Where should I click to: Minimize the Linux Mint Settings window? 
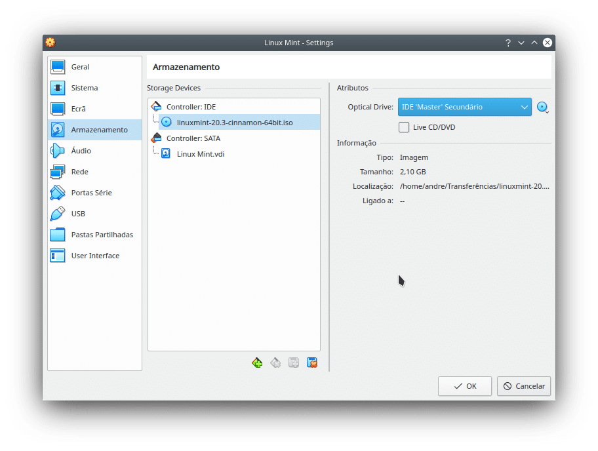pos(521,43)
